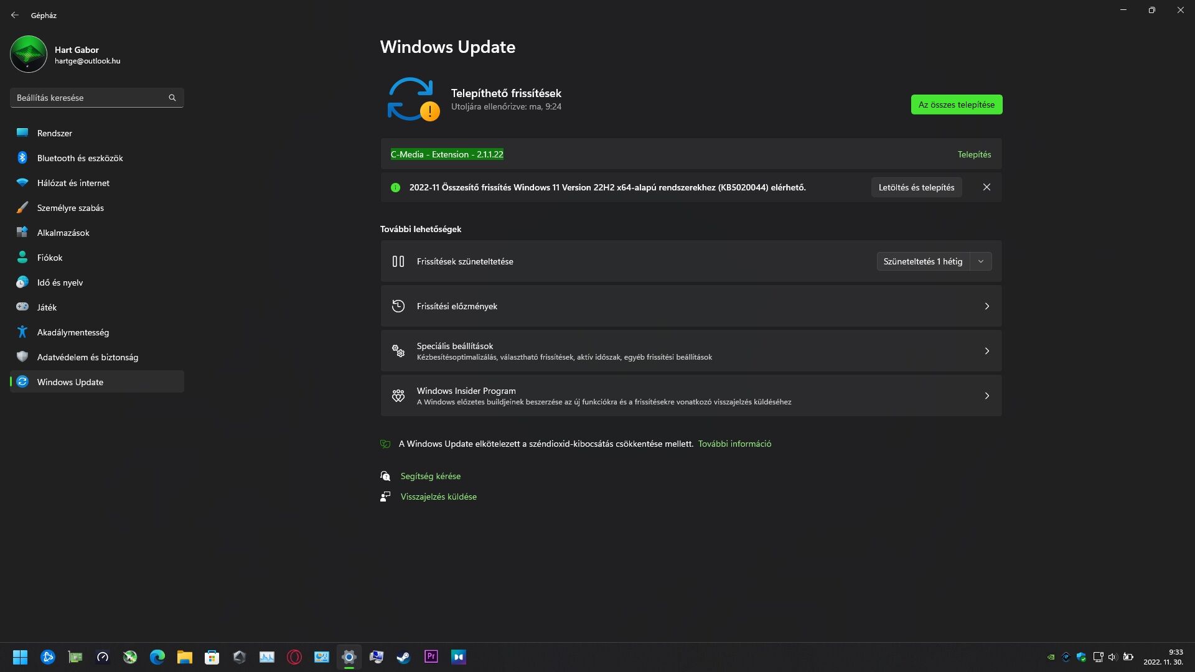Focus the Beállítás keresése search field

(x=96, y=98)
